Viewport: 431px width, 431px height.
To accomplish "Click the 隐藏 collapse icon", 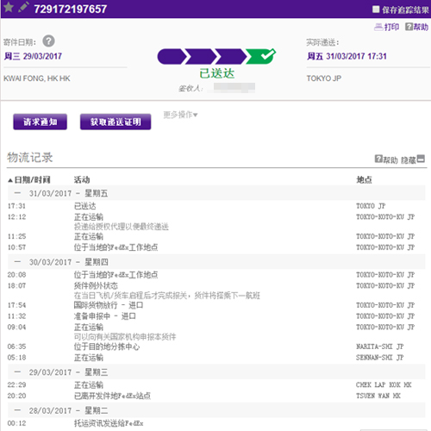I will [421, 159].
